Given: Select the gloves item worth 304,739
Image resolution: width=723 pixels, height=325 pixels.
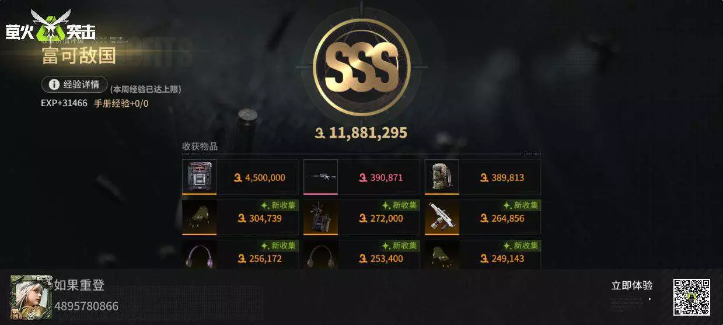Looking at the screenshot, I should tap(240, 218).
